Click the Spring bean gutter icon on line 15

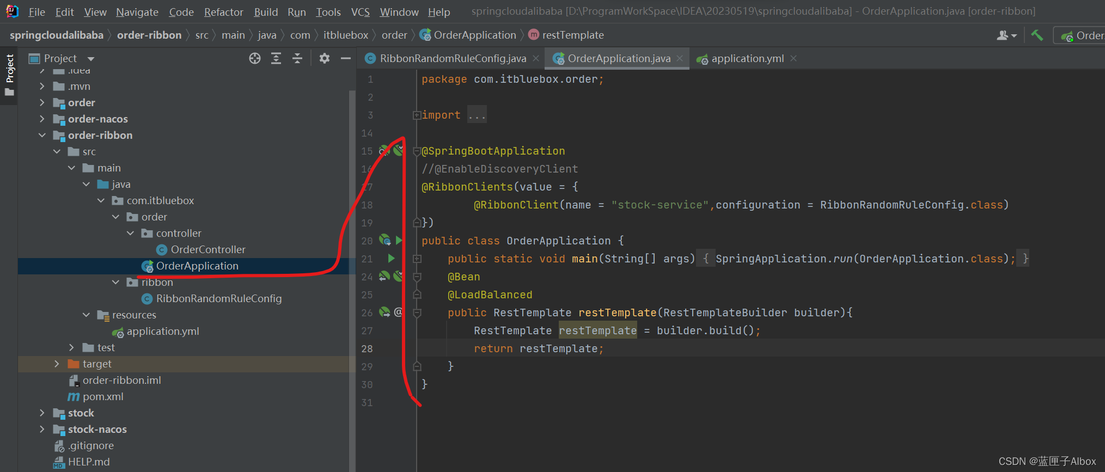pos(384,150)
